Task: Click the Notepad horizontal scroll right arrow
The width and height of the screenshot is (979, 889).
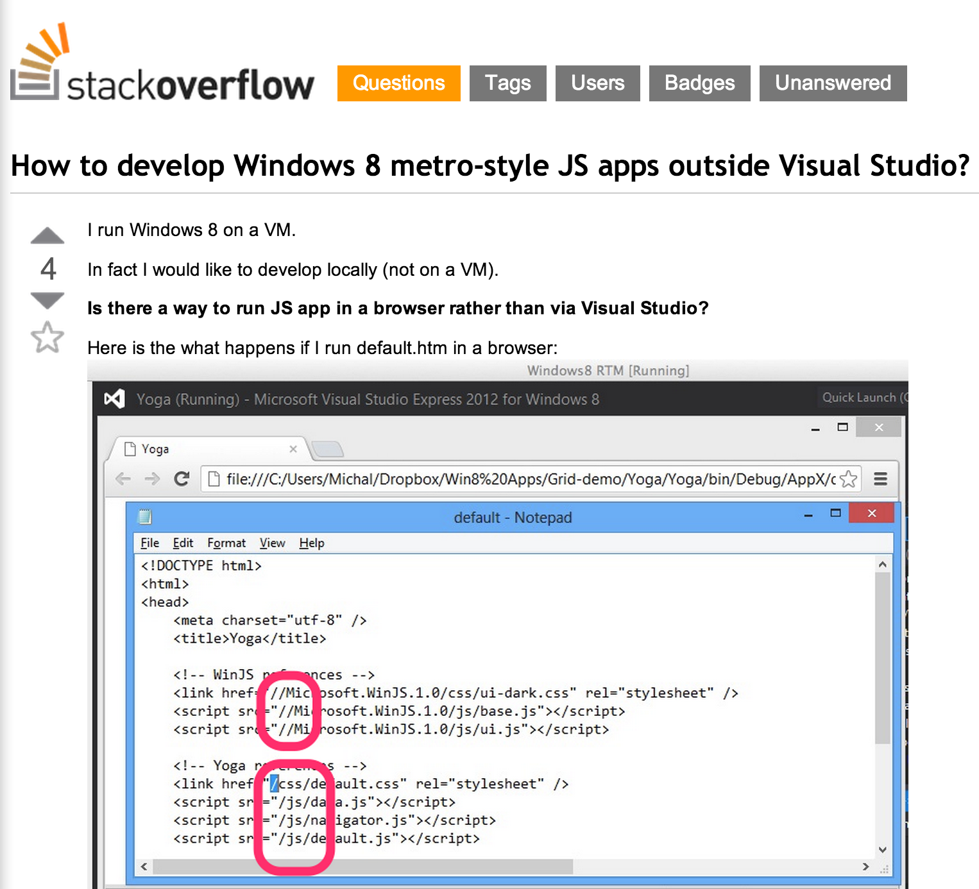Action: tap(865, 867)
